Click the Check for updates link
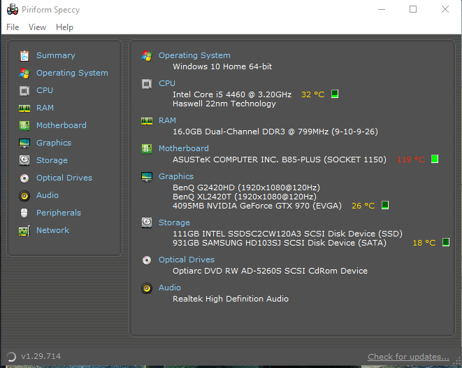This screenshot has width=462, height=368. pos(408,357)
